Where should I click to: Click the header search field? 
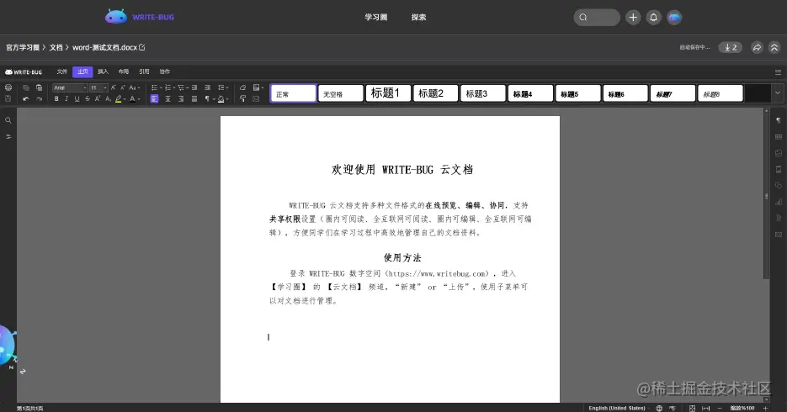(x=597, y=18)
